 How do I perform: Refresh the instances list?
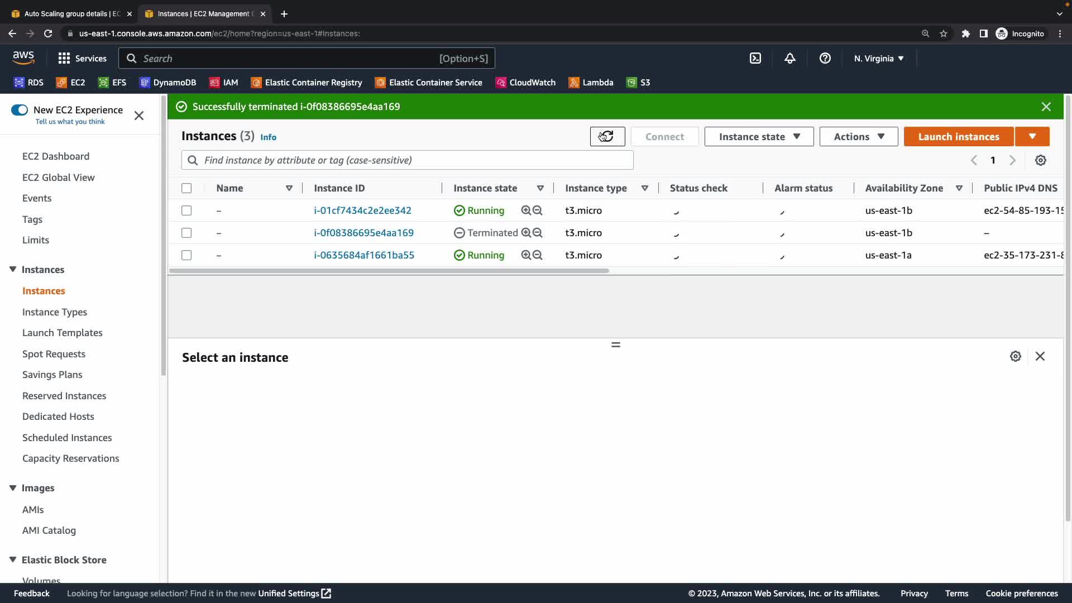pos(607,136)
